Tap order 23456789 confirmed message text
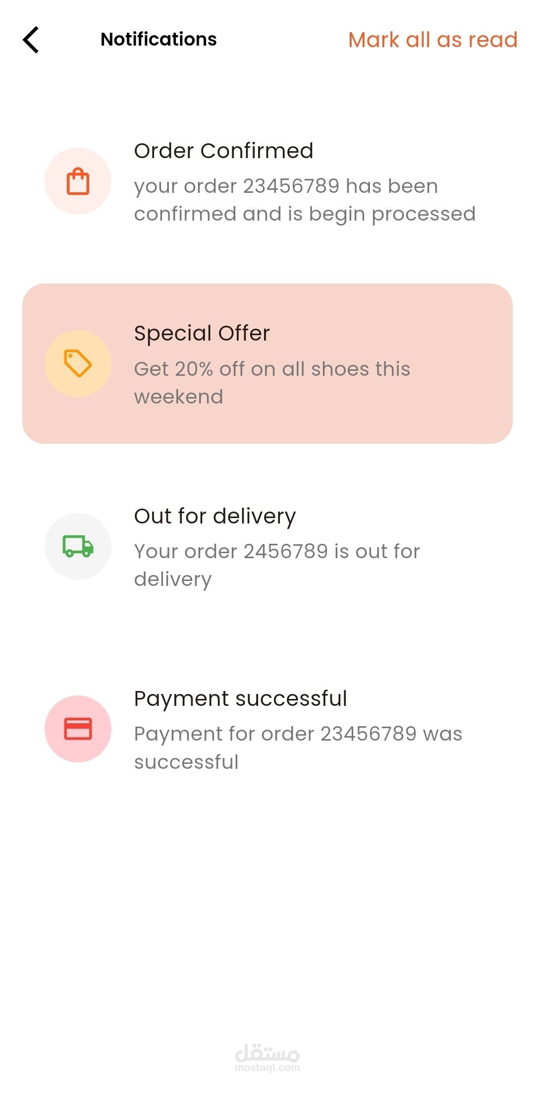Screen dimensions: 535x1095 pyautogui.click(x=304, y=200)
